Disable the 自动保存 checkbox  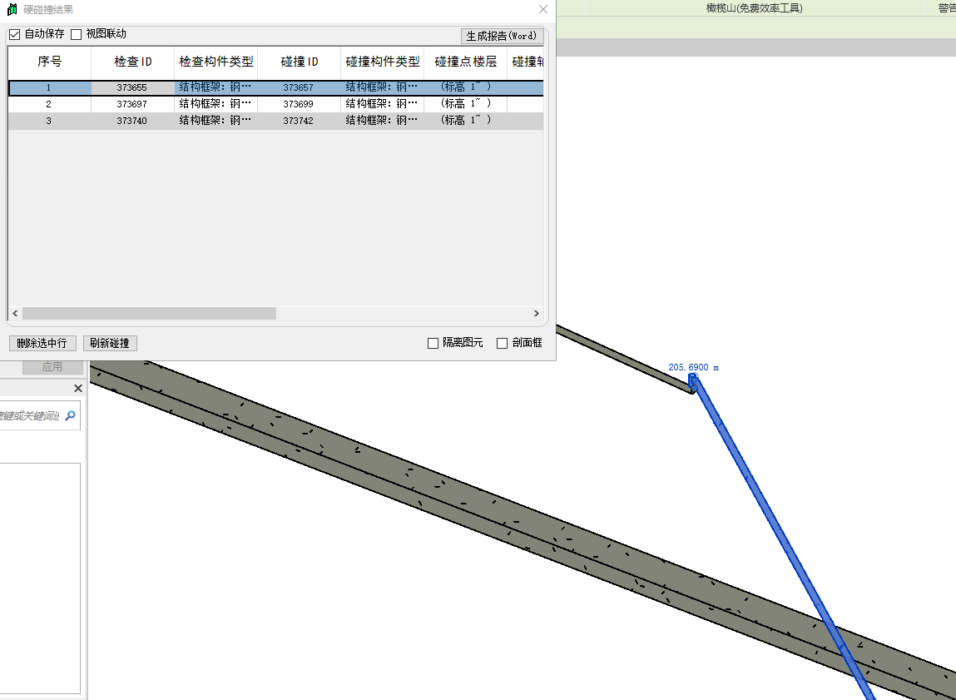(14, 35)
